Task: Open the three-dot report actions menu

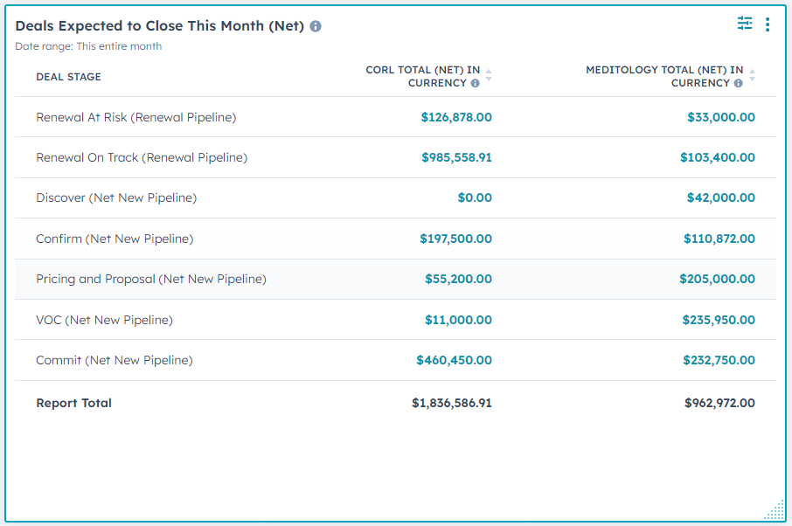Action: point(768,24)
